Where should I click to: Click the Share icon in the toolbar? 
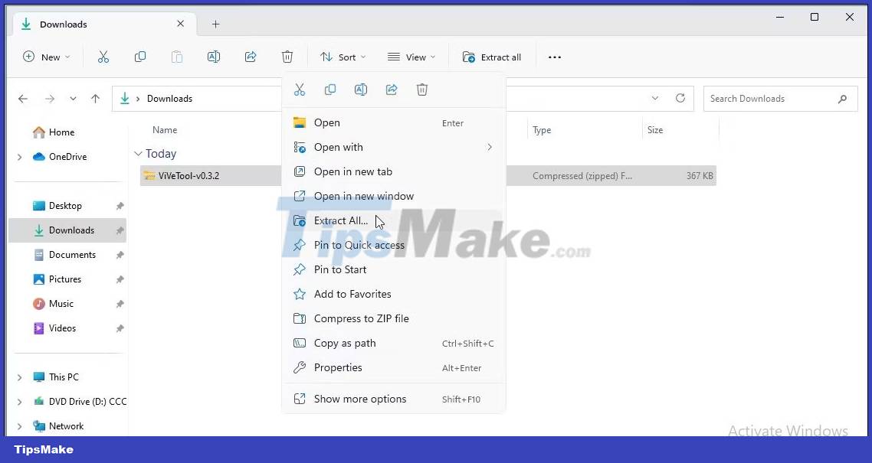tap(251, 57)
